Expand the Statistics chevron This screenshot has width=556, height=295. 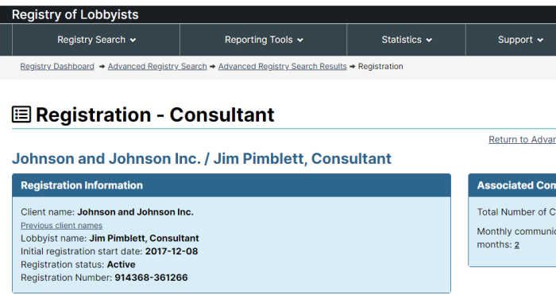[429, 40]
